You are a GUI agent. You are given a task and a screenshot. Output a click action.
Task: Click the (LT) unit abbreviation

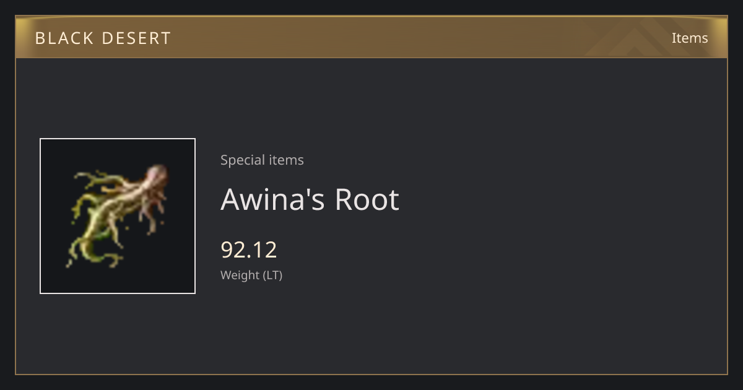pos(273,275)
